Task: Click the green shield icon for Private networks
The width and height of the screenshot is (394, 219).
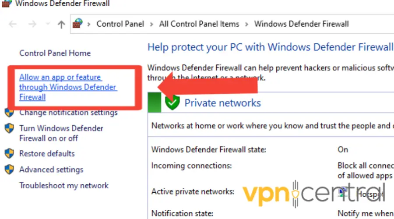Action: click(172, 103)
